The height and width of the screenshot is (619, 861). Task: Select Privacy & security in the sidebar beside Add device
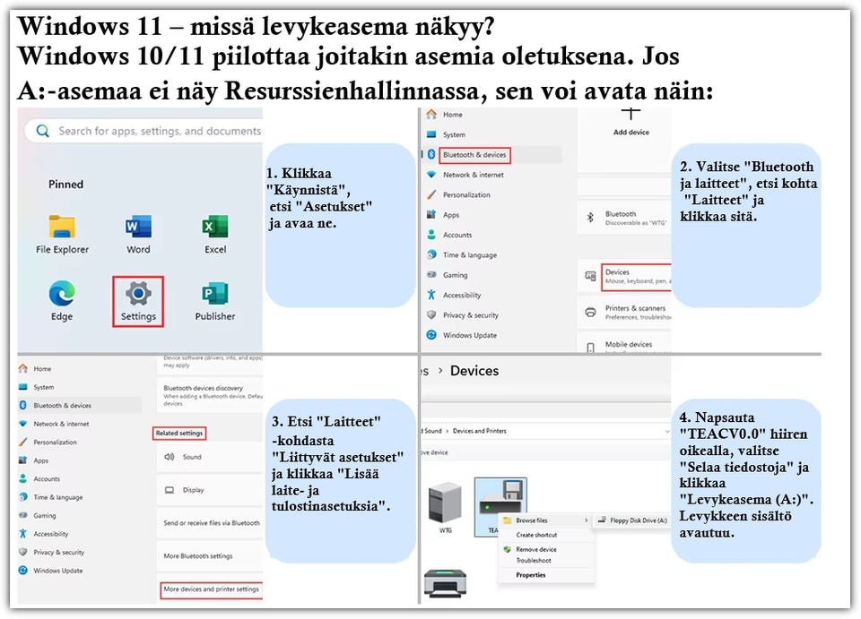(x=471, y=315)
